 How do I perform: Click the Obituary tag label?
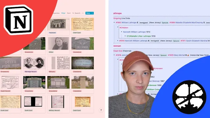click(52, 71)
